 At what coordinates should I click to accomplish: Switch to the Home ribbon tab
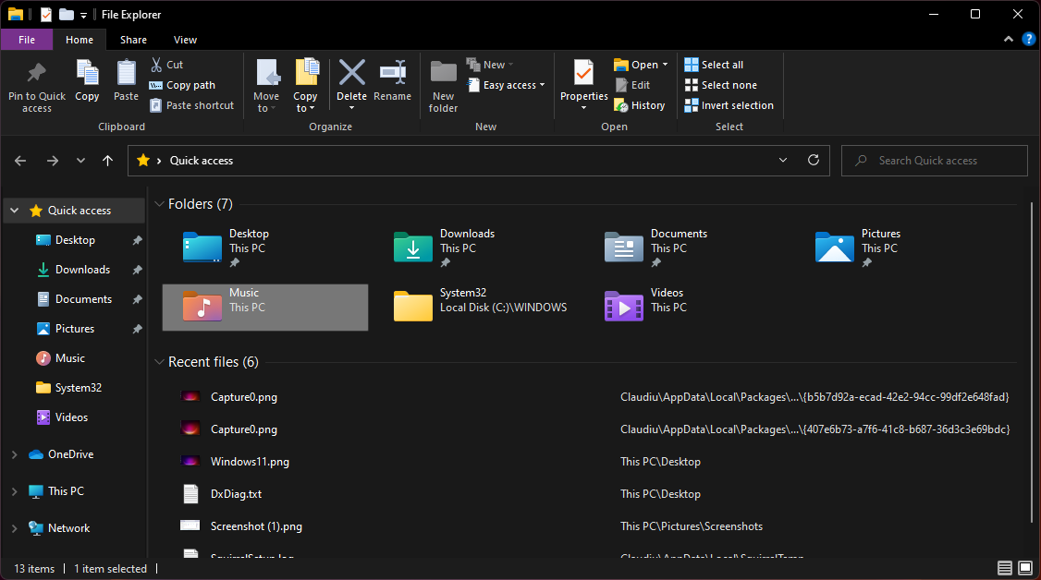80,40
